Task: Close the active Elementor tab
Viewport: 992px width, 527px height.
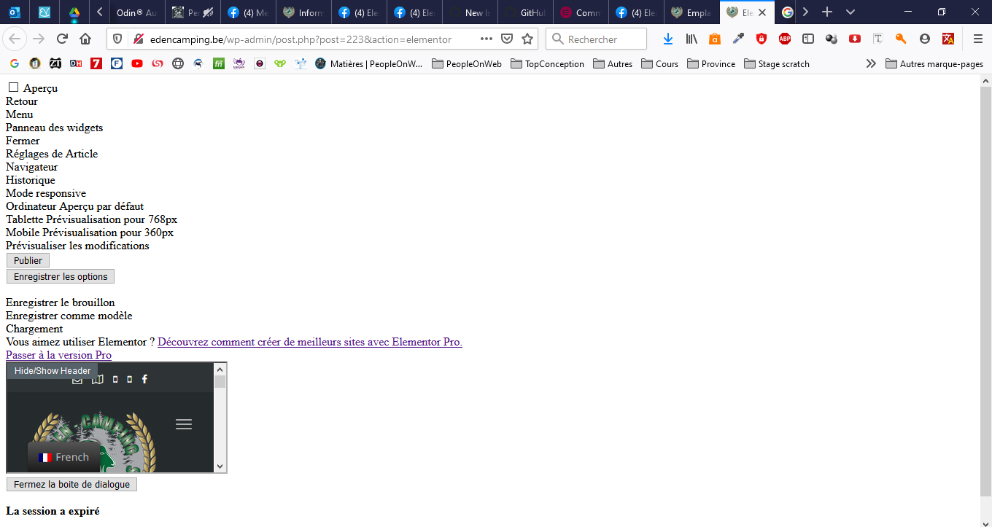Action: click(762, 12)
